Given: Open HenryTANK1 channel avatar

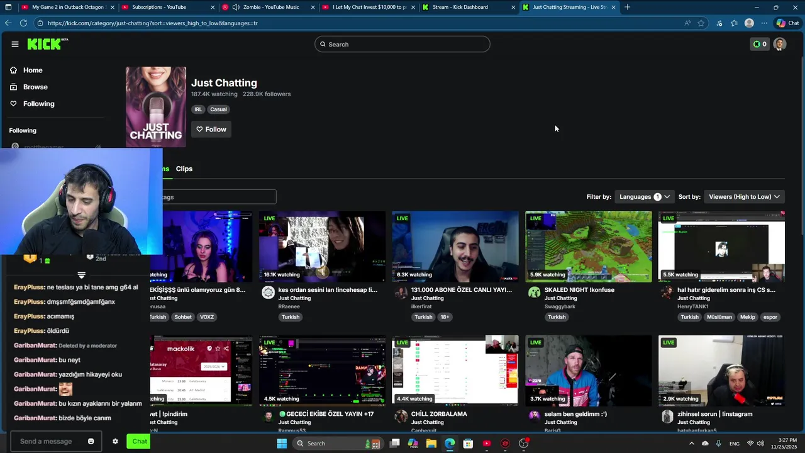Looking at the screenshot, I should coord(667,293).
